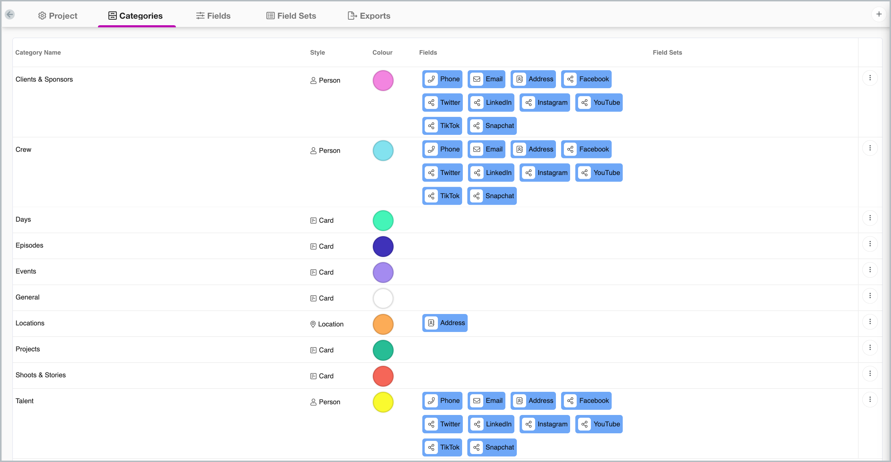The width and height of the screenshot is (891, 462).
Task: Click Email field chip in Clients & Sponsors
Action: (x=486, y=79)
